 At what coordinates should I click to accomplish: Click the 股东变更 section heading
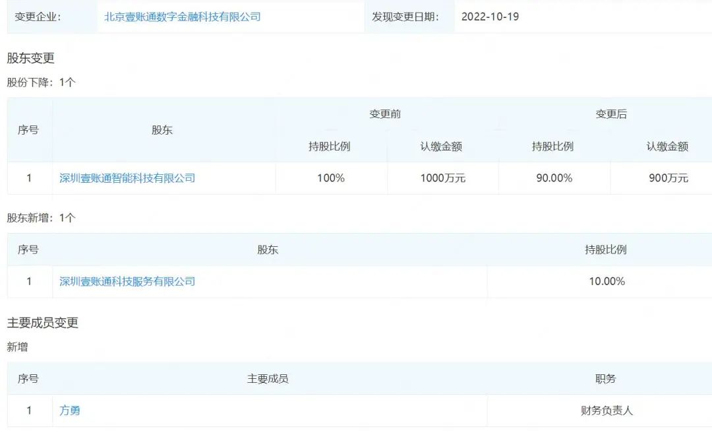31,58
